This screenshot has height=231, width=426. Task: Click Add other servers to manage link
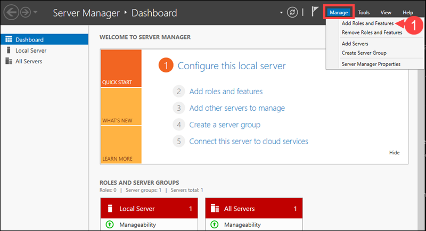(237, 108)
